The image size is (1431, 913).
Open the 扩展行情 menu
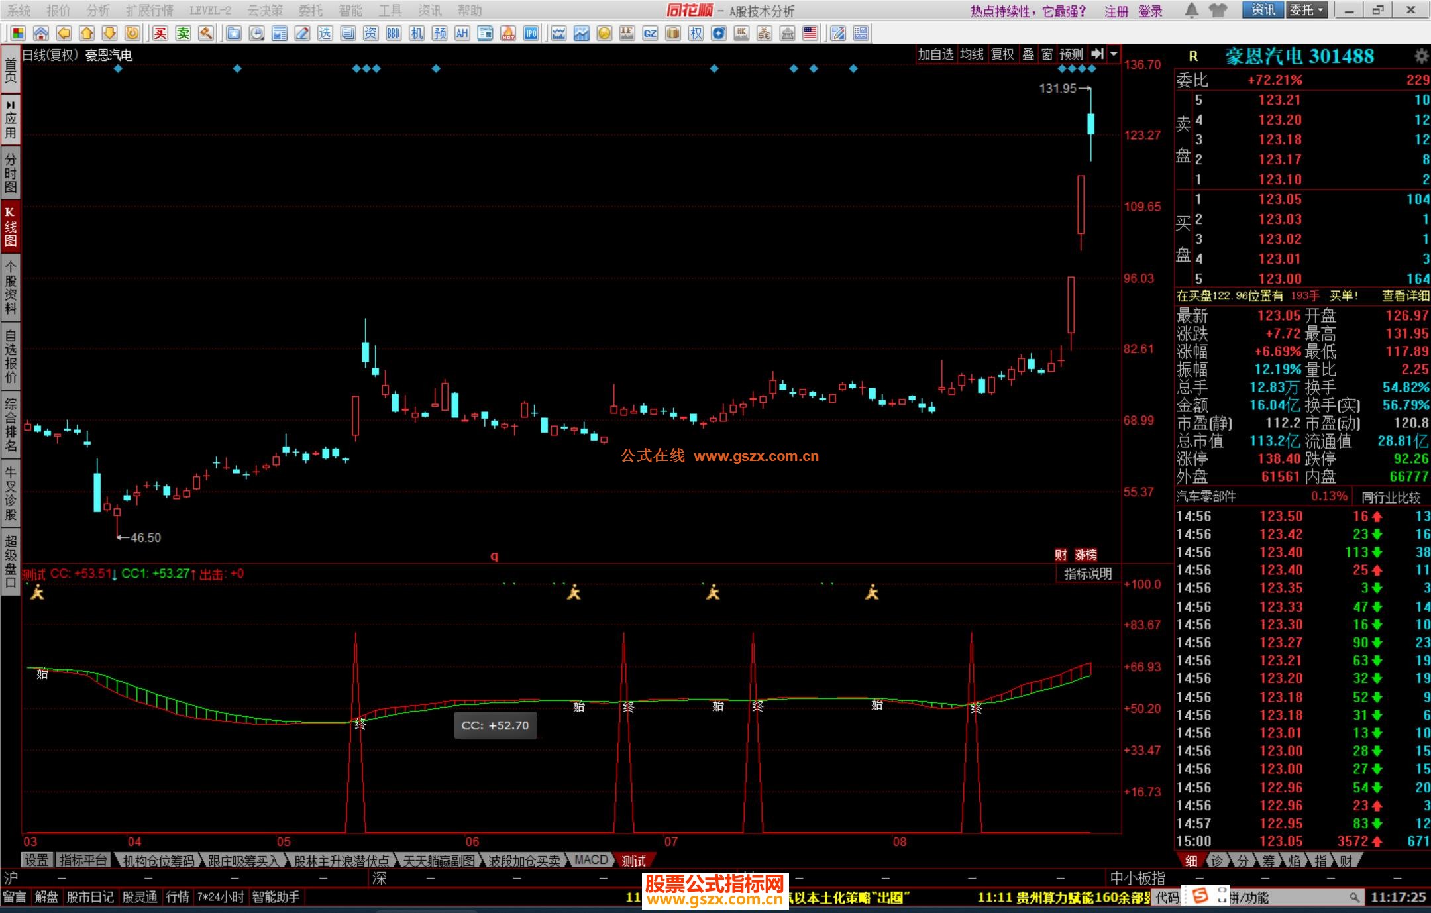tap(150, 11)
